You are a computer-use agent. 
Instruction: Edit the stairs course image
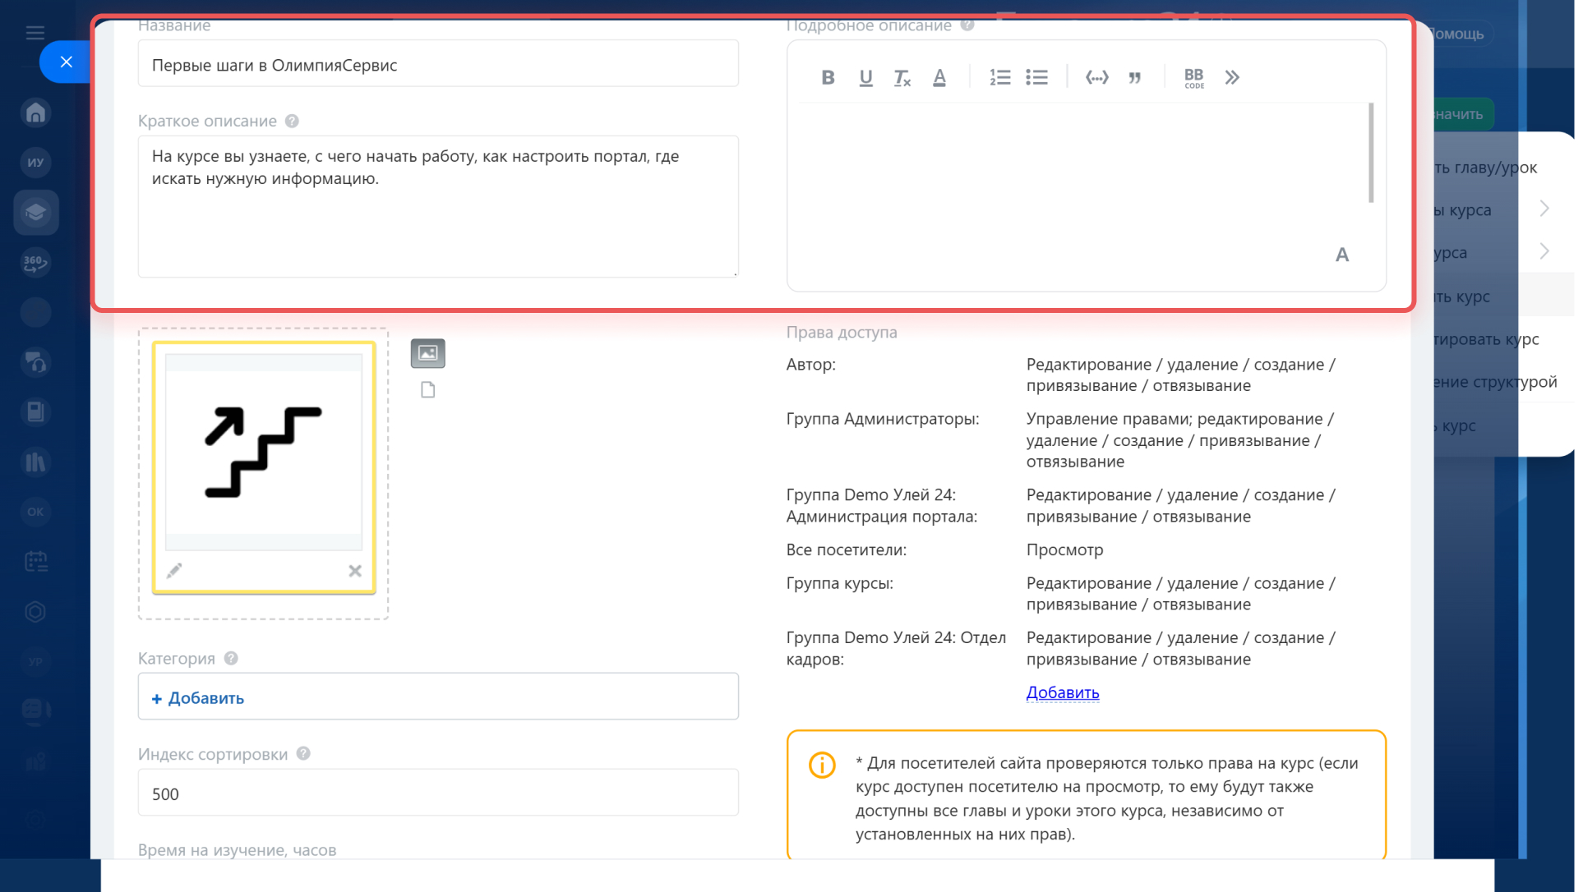(174, 570)
